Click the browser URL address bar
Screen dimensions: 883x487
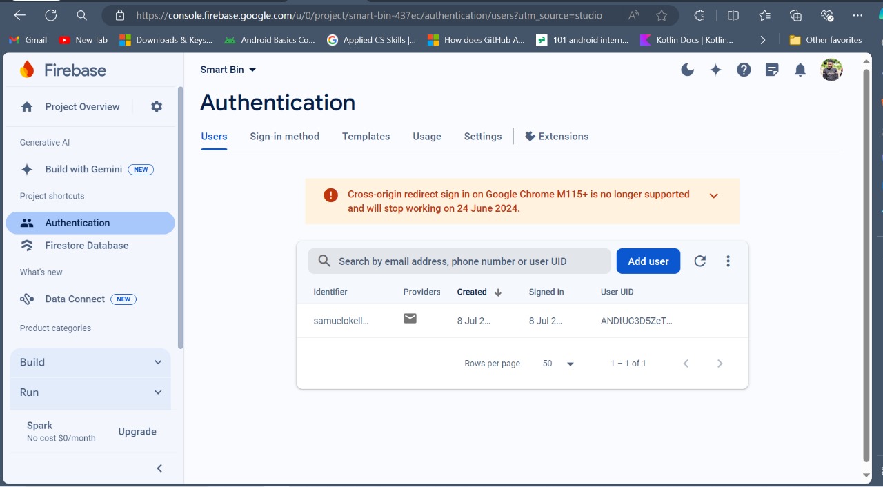coord(369,15)
